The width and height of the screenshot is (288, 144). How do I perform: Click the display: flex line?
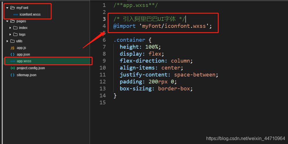(x=142, y=54)
